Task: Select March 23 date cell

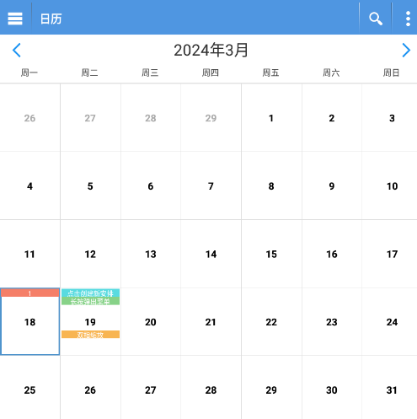Action: click(332, 322)
